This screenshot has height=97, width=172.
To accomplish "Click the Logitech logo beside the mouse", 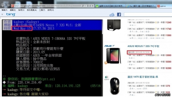I will pyautogui.click(x=107, y=78).
